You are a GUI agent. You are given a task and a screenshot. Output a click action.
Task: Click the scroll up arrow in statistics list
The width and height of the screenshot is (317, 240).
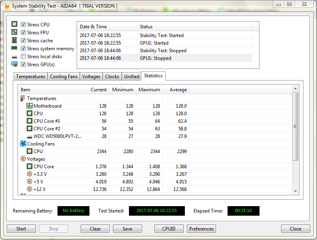coord(295,89)
